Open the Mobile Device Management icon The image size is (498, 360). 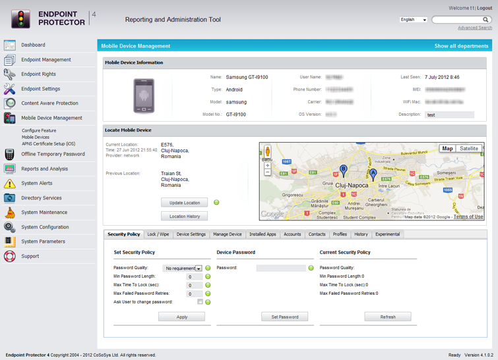[x=9, y=118]
